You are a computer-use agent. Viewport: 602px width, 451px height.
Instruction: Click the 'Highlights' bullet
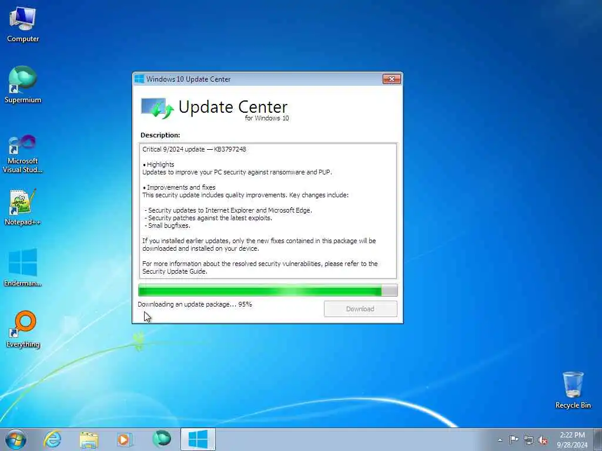tap(158, 164)
